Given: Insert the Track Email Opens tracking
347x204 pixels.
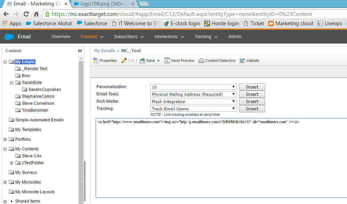Looking at the screenshot, I should point(252,109).
